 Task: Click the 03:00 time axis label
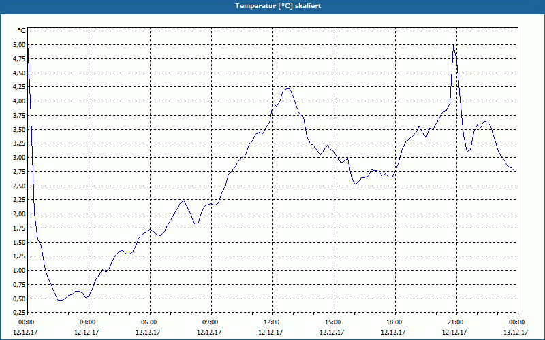coord(89,322)
